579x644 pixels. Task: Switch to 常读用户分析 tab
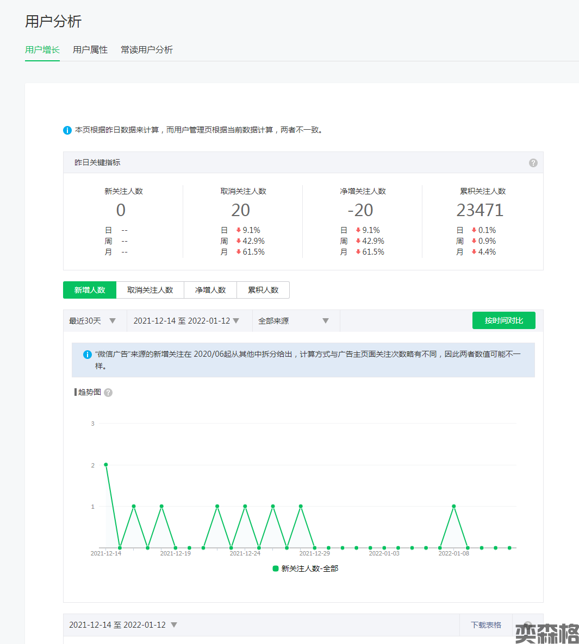pos(147,50)
